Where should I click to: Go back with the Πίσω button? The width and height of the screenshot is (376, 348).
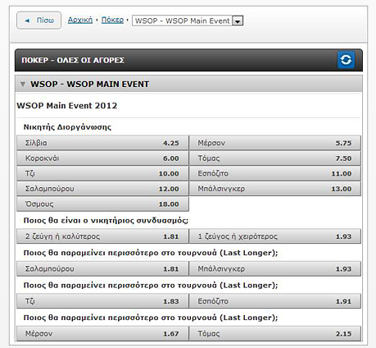(x=39, y=21)
